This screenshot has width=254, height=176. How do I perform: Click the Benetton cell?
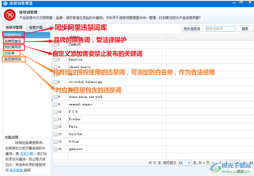[117, 60]
